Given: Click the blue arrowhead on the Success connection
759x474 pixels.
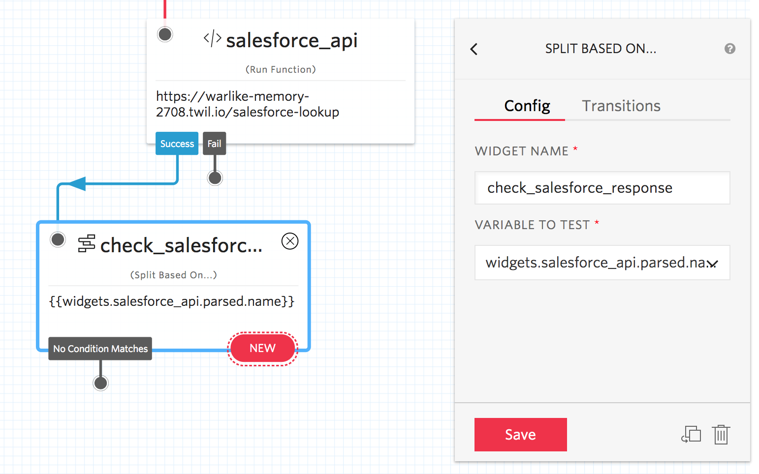Looking at the screenshot, I should 76,184.
